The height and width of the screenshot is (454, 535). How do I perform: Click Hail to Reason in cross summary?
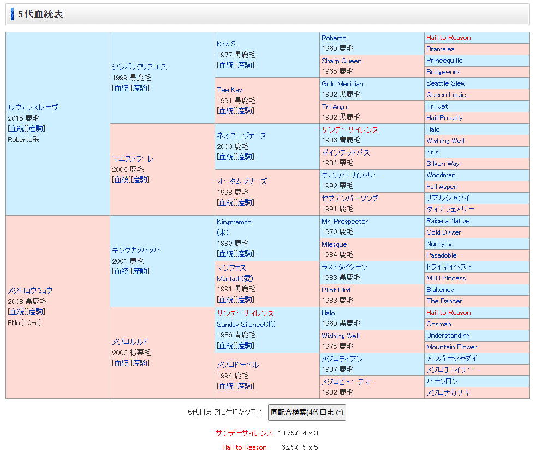(245, 447)
